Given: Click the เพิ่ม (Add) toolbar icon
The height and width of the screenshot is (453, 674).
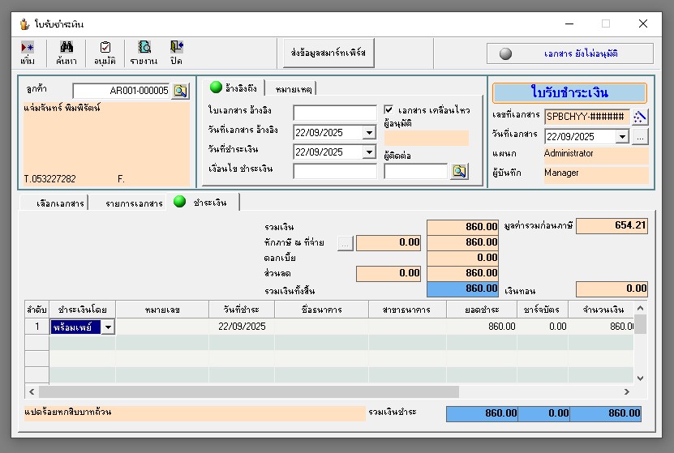Looking at the screenshot, I should 28,53.
